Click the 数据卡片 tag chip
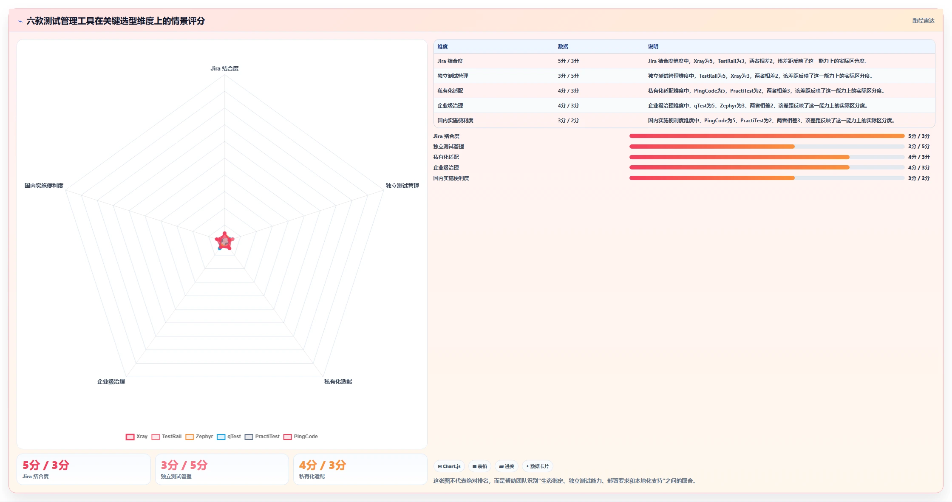 (x=538, y=466)
